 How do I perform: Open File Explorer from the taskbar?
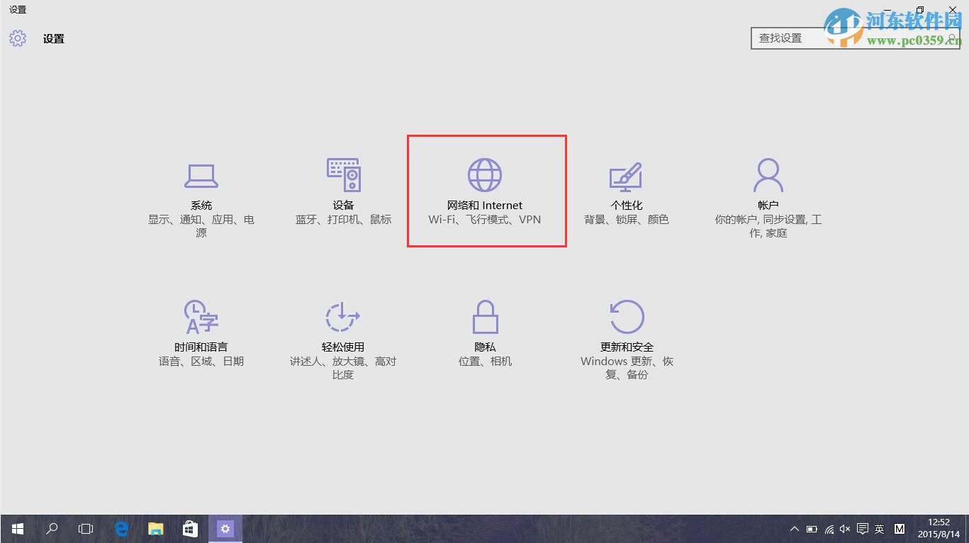155,528
